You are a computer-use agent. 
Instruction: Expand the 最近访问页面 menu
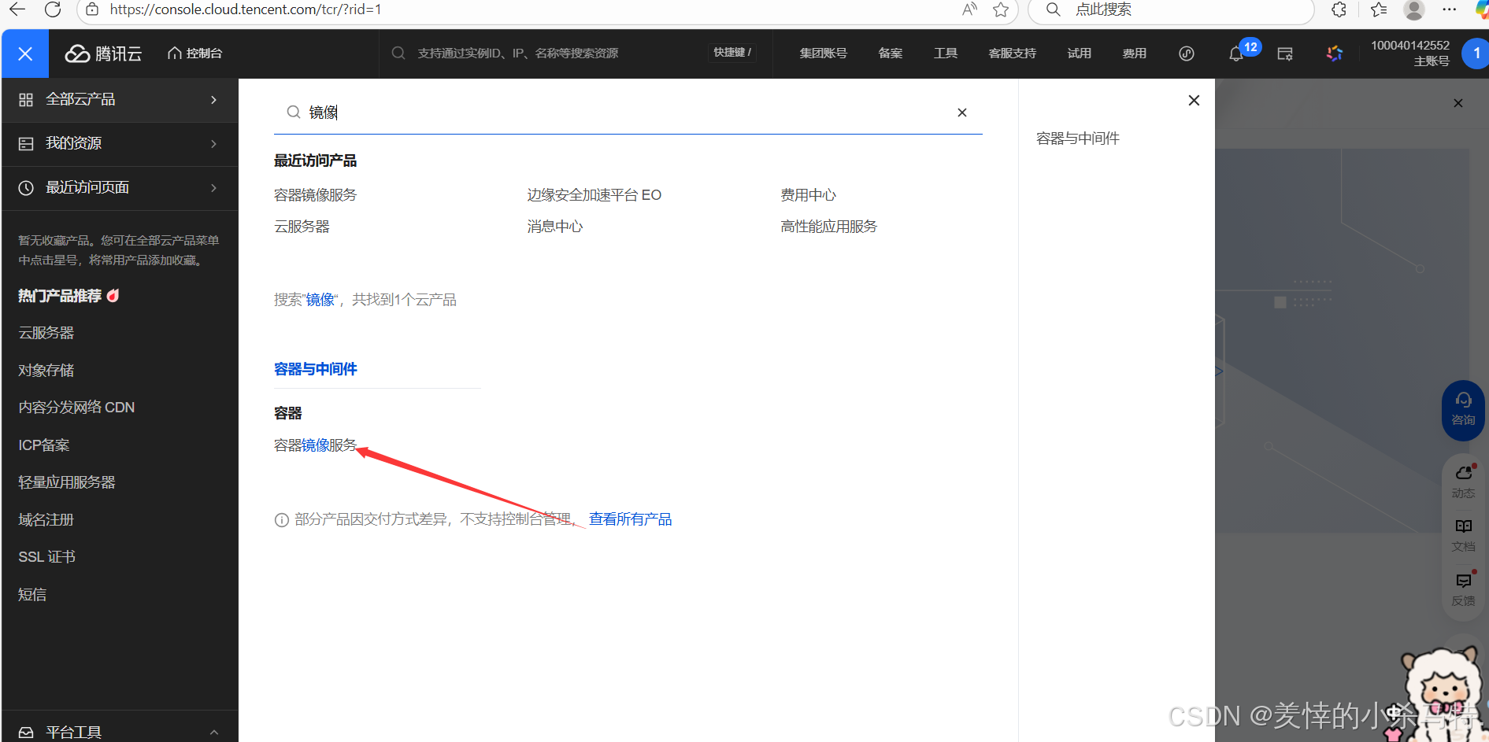[120, 188]
